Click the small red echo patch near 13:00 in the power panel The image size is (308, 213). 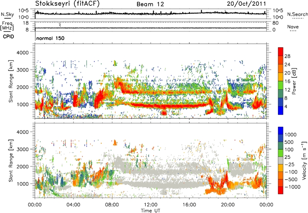tap(164, 113)
